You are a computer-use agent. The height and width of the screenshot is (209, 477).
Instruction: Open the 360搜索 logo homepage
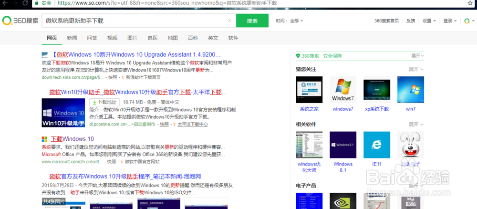pyautogui.click(x=21, y=21)
